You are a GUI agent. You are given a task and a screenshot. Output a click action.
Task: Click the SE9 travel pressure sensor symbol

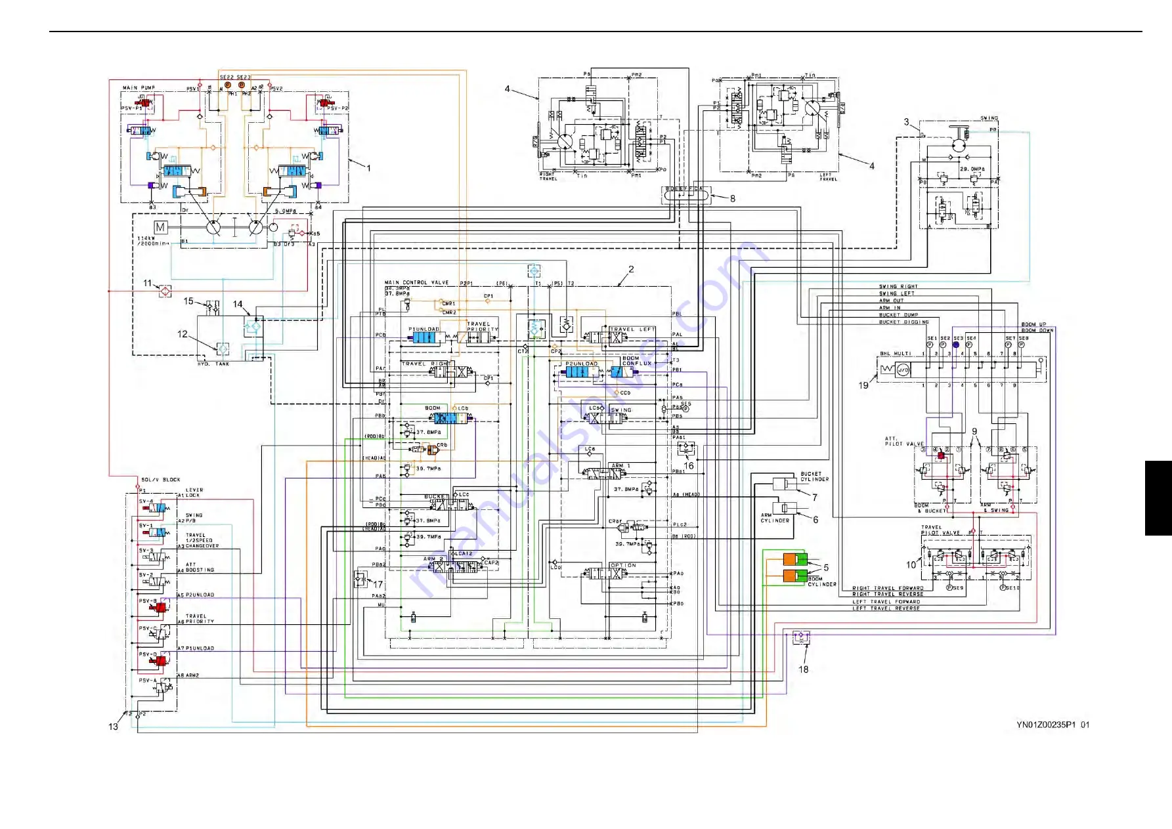point(949,587)
